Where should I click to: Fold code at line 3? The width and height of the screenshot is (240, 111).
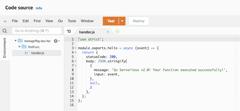(76, 48)
